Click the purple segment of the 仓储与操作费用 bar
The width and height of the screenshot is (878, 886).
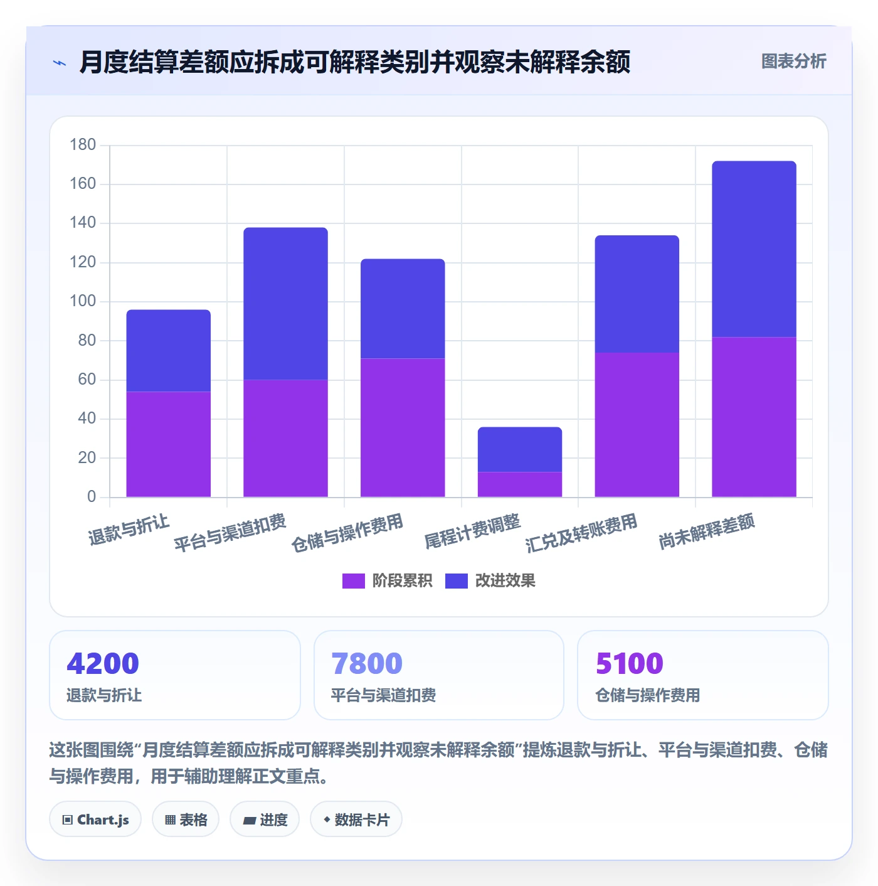(x=403, y=428)
